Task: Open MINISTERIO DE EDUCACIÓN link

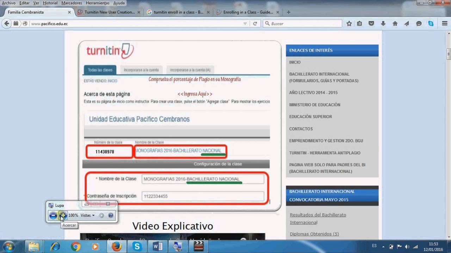Action: 315,105
